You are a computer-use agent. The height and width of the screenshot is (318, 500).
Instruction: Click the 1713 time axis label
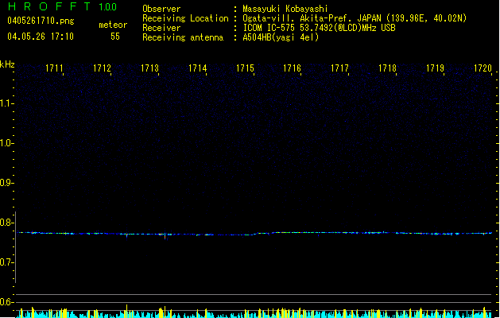(x=149, y=68)
